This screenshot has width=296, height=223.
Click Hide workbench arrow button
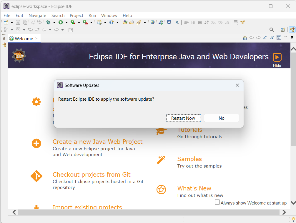coord(277,57)
